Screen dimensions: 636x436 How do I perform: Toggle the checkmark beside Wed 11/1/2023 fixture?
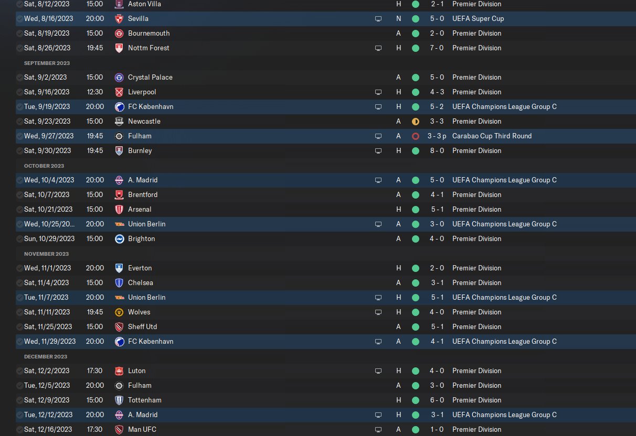click(20, 268)
